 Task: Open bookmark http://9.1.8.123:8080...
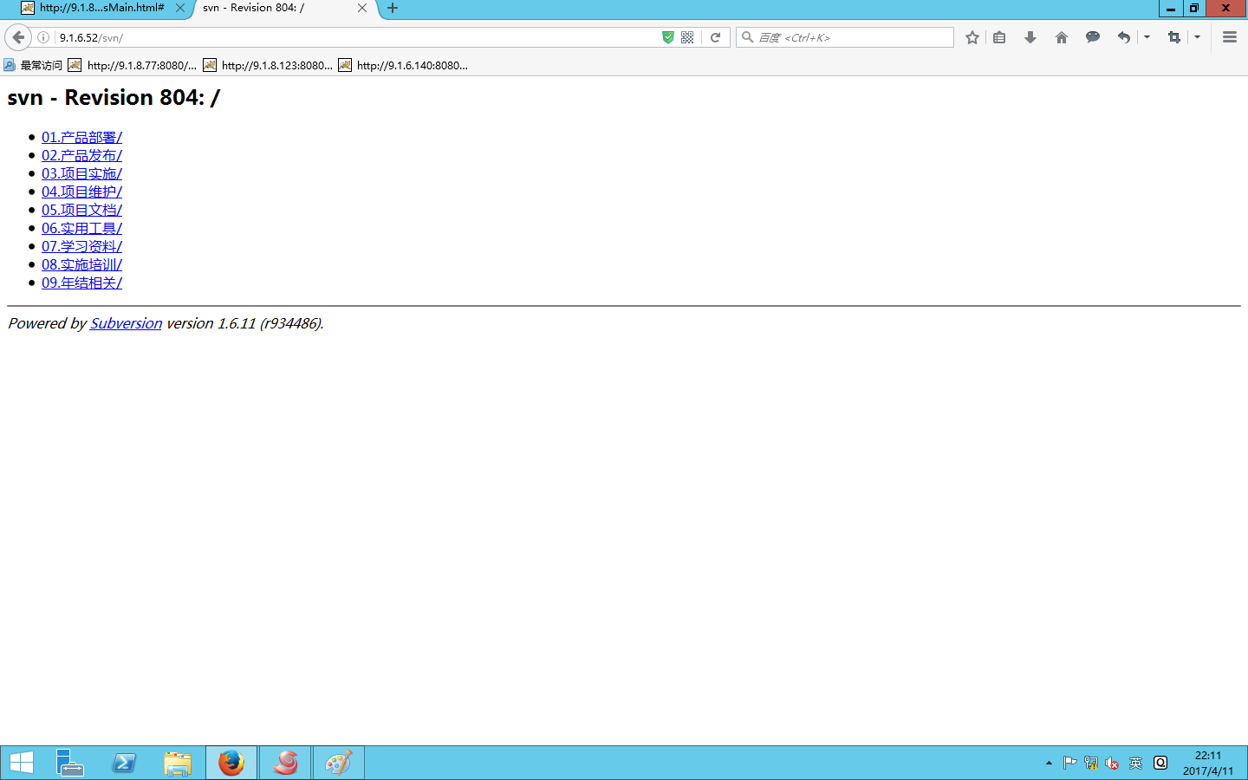[x=268, y=65]
